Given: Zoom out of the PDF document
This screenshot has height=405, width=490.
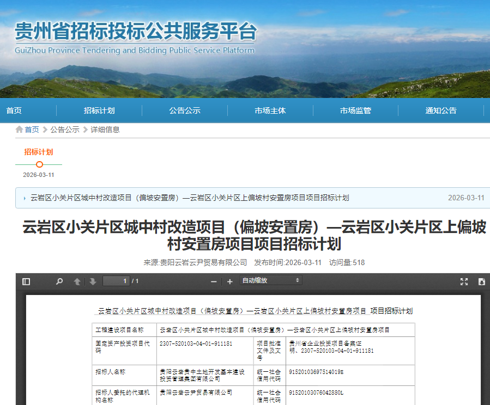Looking at the screenshot, I should (x=213, y=282).
